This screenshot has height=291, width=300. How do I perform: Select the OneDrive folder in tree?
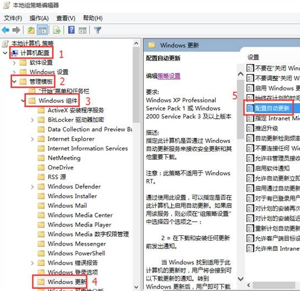[61, 167]
